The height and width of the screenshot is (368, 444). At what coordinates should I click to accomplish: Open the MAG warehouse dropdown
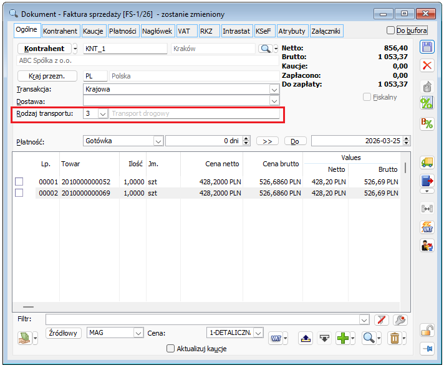pyautogui.click(x=138, y=333)
